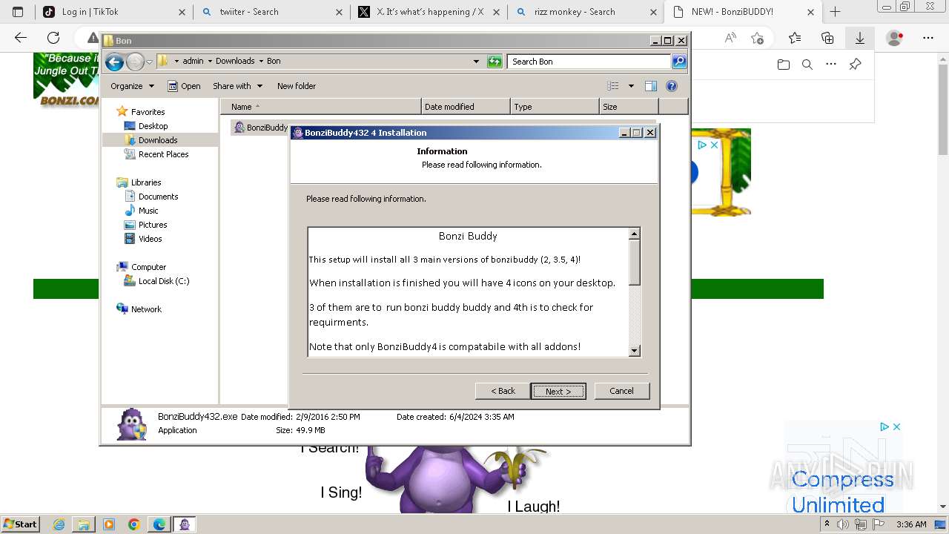
Task: Open the Organize menu in Explorer
Action: tap(132, 86)
